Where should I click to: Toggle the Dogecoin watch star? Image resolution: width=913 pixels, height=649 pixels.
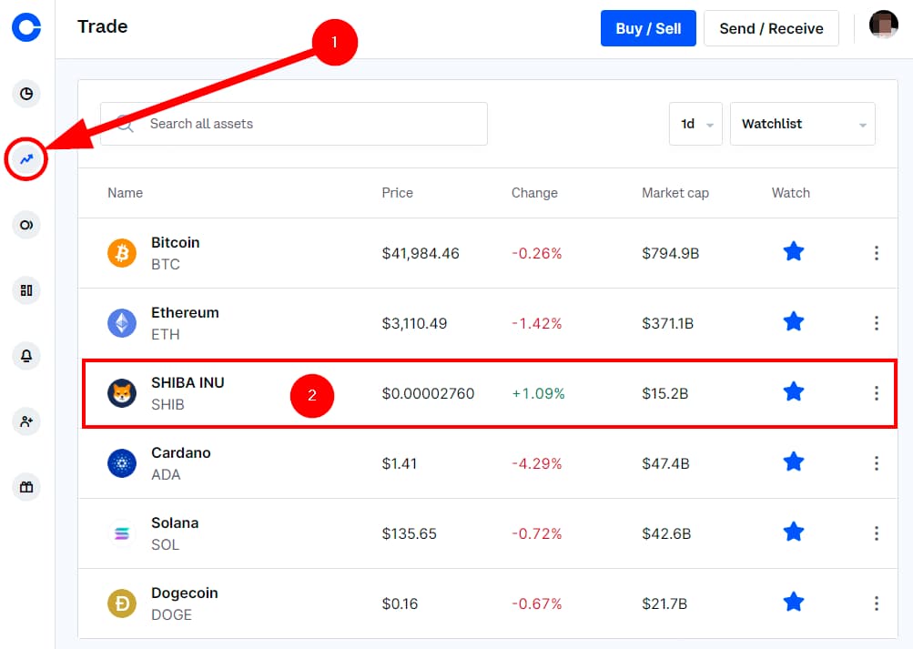coord(794,603)
